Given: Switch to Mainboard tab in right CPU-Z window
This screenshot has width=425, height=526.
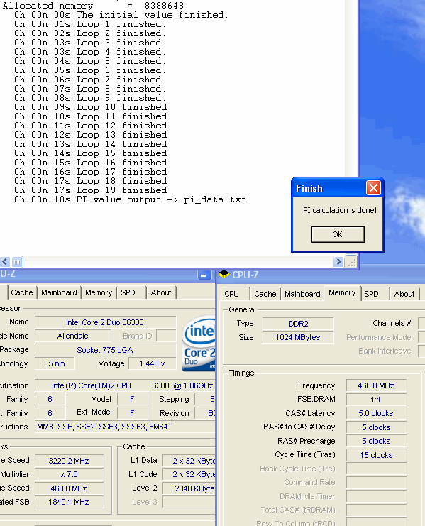Looking at the screenshot, I should pos(302,294).
